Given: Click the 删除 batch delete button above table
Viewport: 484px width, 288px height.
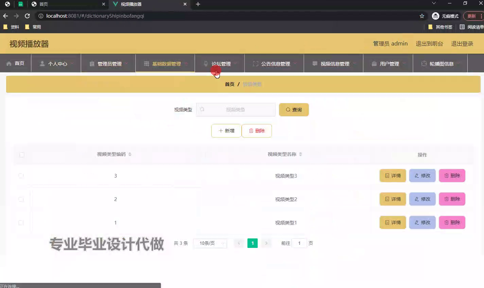Looking at the screenshot, I should (x=257, y=131).
